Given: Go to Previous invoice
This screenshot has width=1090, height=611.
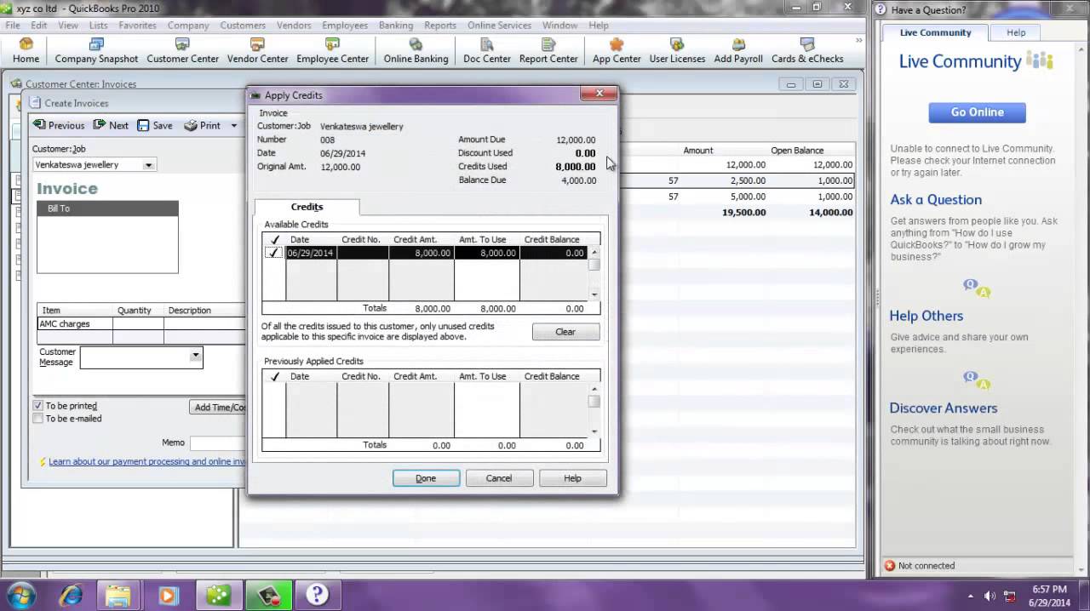Looking at the screenshot, I should [59, 125].
